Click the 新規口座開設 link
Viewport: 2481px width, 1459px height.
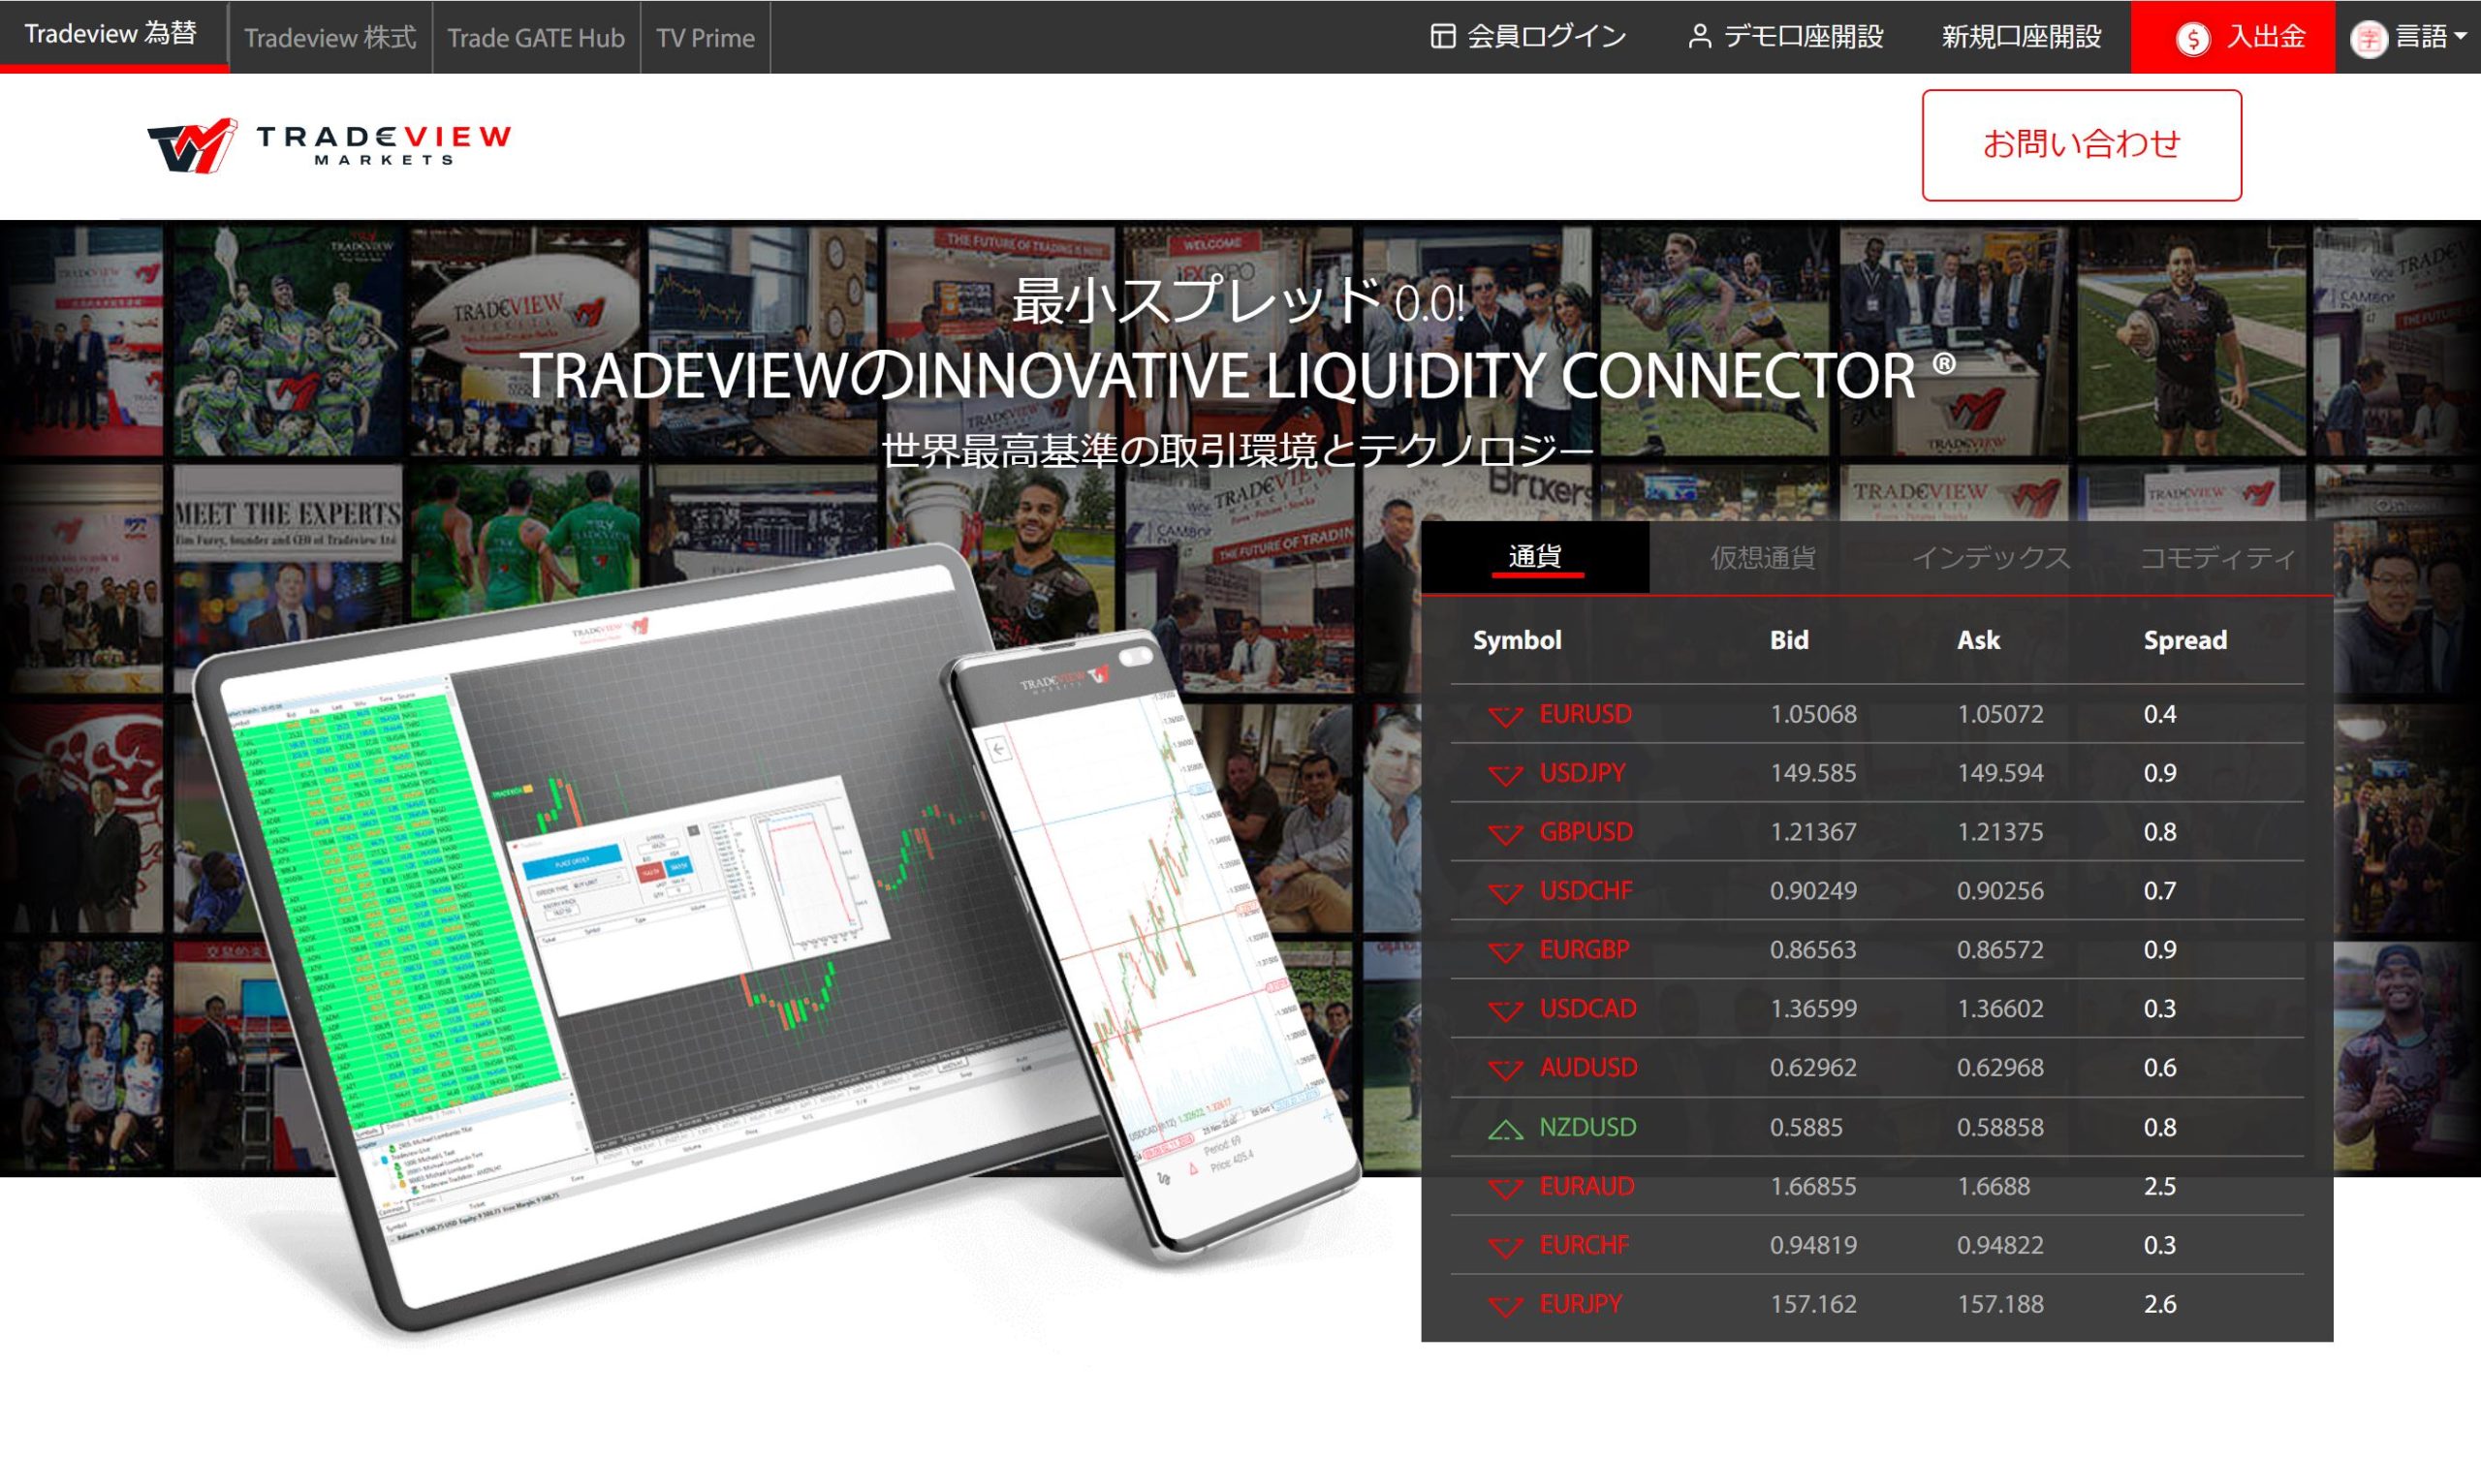pos(2021,38)
